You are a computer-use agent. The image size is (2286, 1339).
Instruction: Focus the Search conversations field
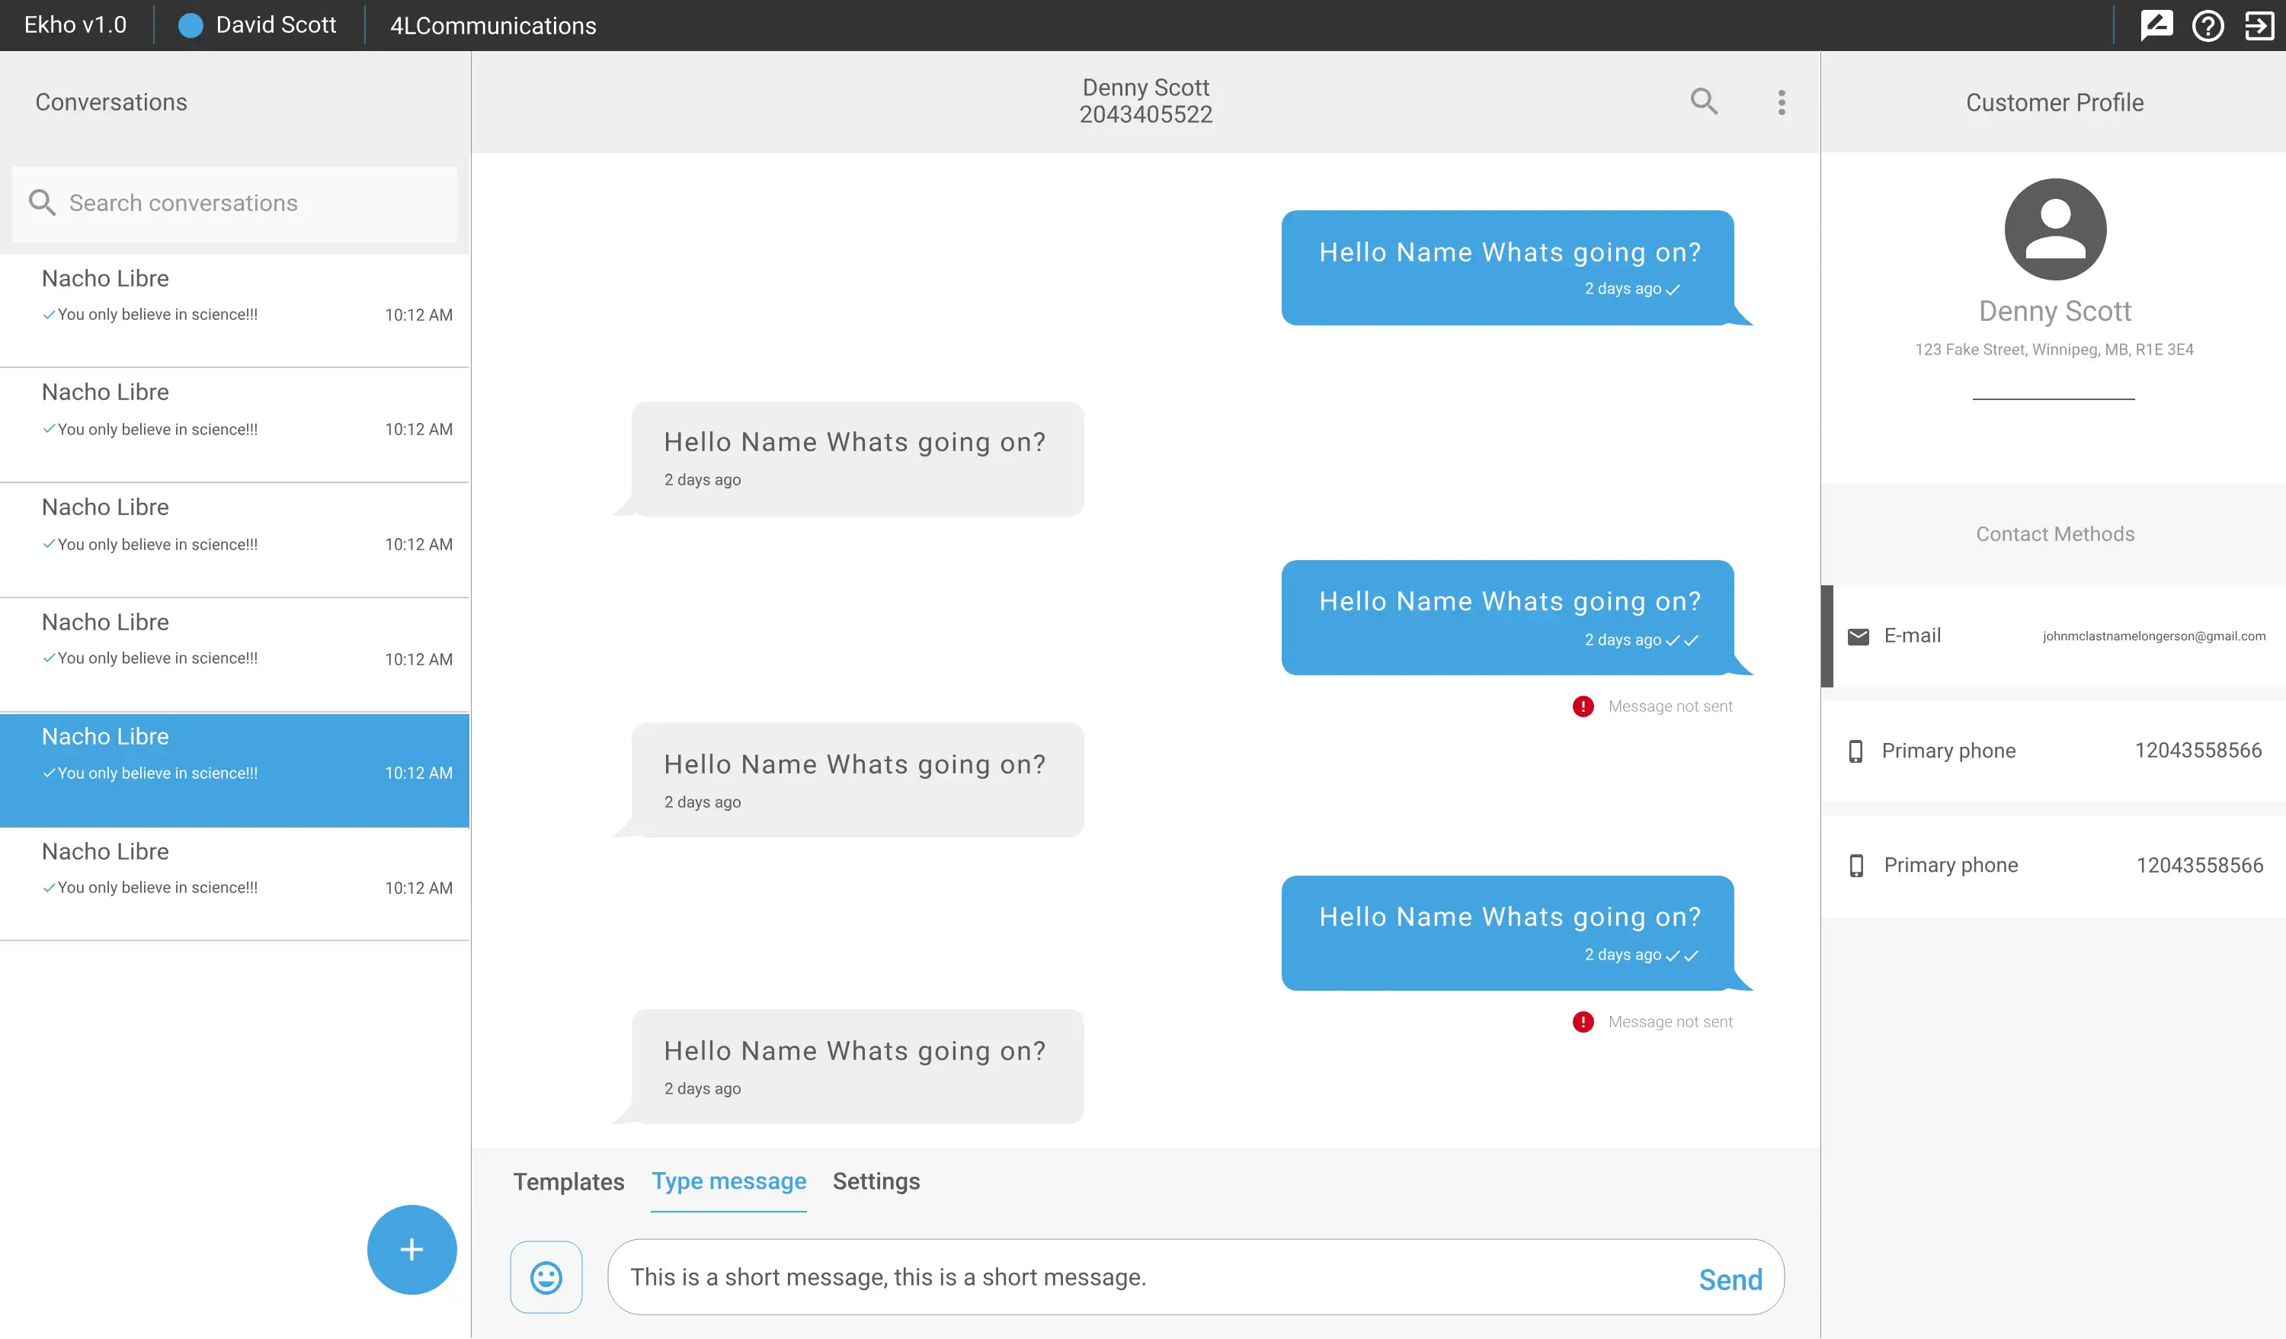pos(234,203)
